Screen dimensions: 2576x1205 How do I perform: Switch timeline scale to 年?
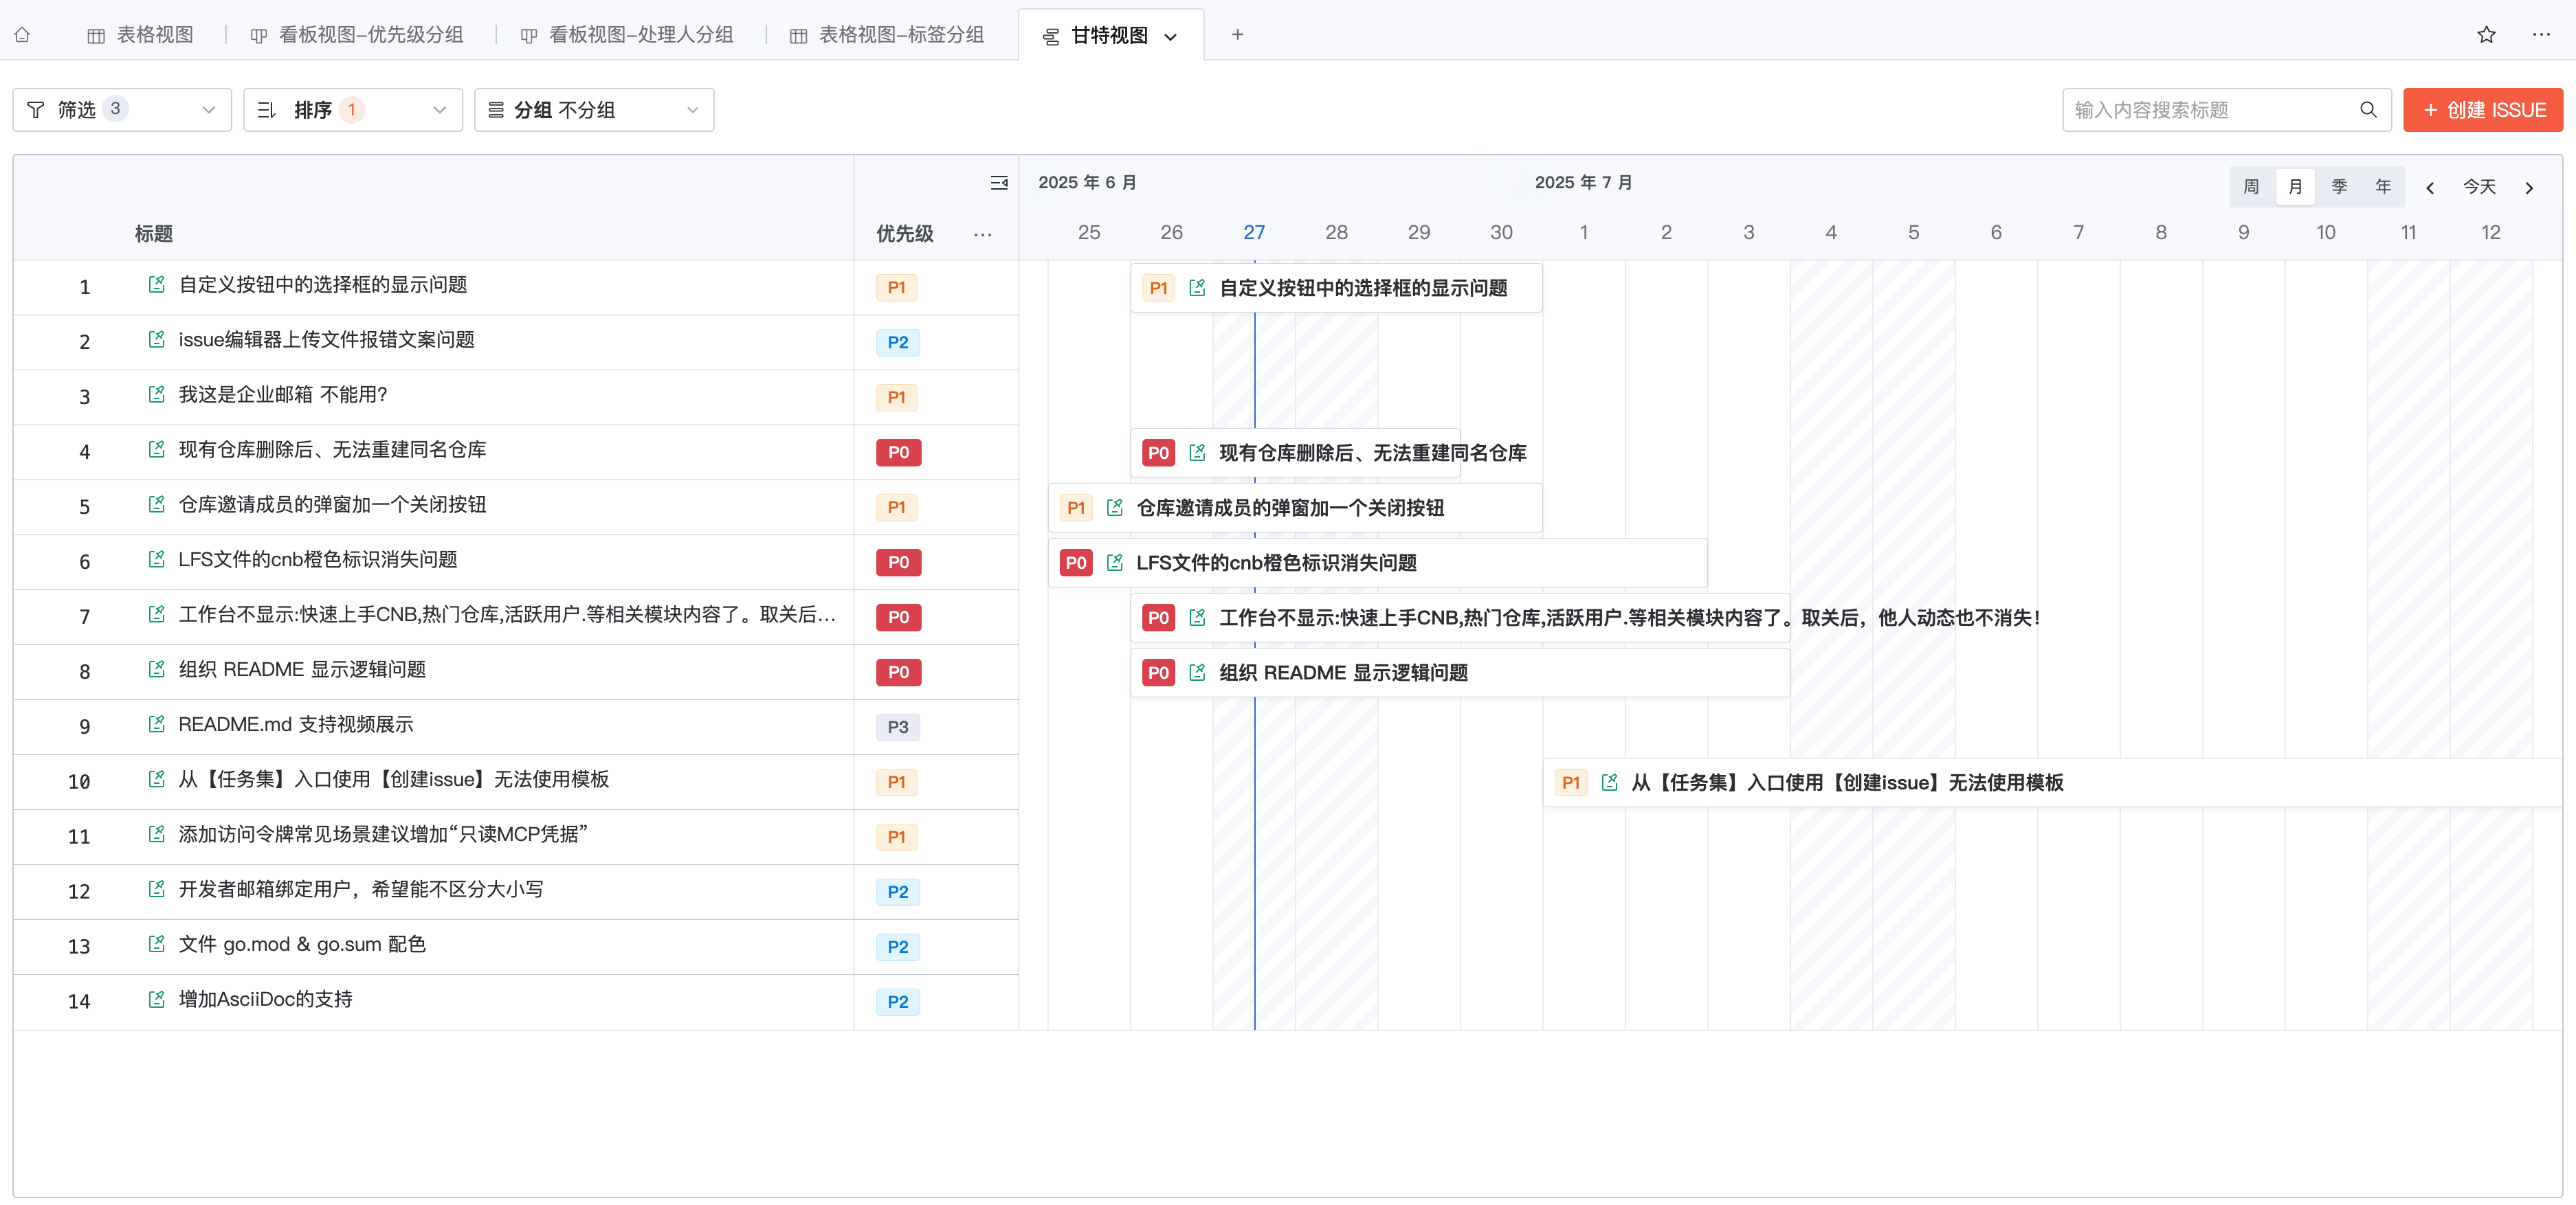(x=2383, y=187)
